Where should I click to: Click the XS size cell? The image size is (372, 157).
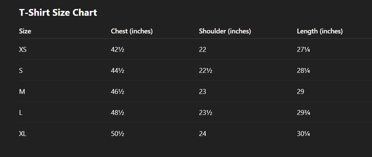tap(23, 49)
